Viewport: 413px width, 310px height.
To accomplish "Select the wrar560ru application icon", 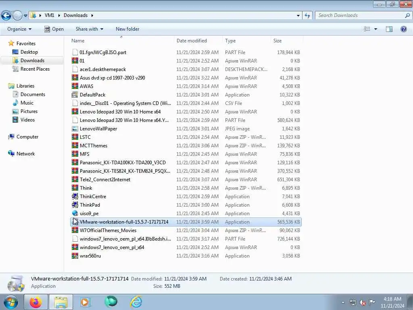I will coord(75,256).
